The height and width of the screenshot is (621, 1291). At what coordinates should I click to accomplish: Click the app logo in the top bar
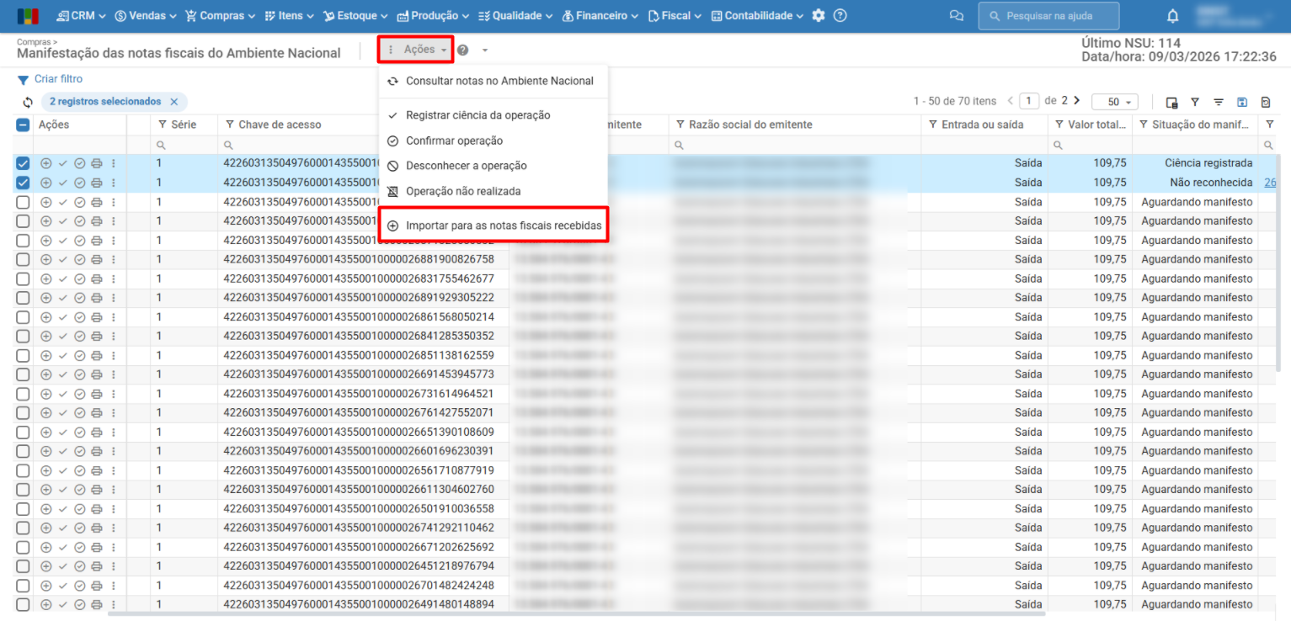coord(28,16)
